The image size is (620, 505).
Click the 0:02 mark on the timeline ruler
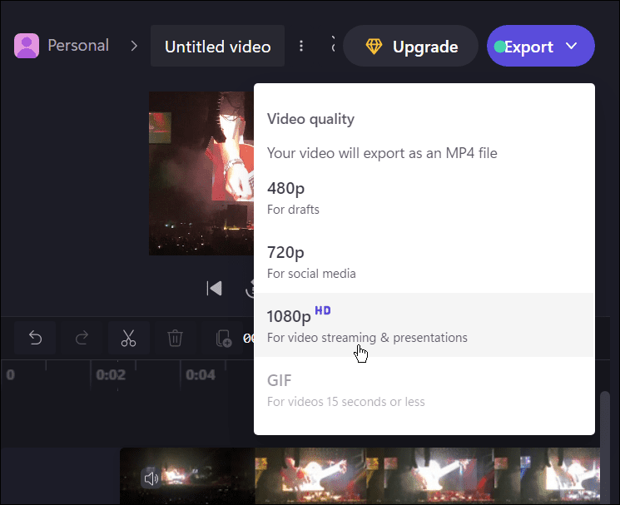pos(111,374)
